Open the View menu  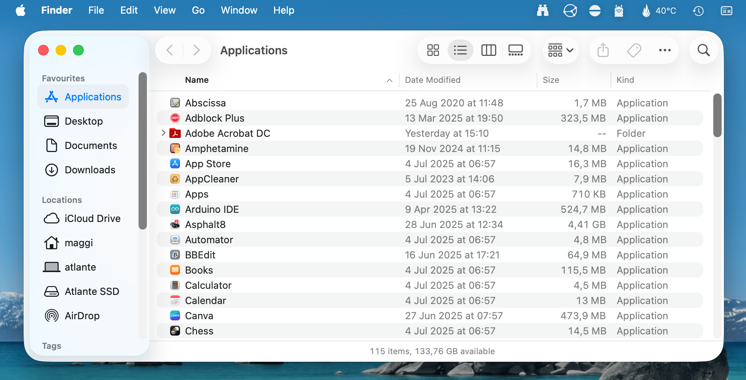(x=164, y=11)
